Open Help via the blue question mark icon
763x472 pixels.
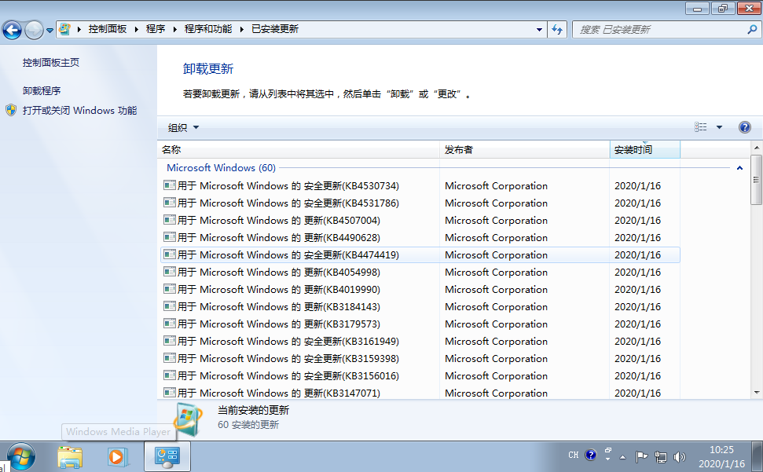coord(744,126)
